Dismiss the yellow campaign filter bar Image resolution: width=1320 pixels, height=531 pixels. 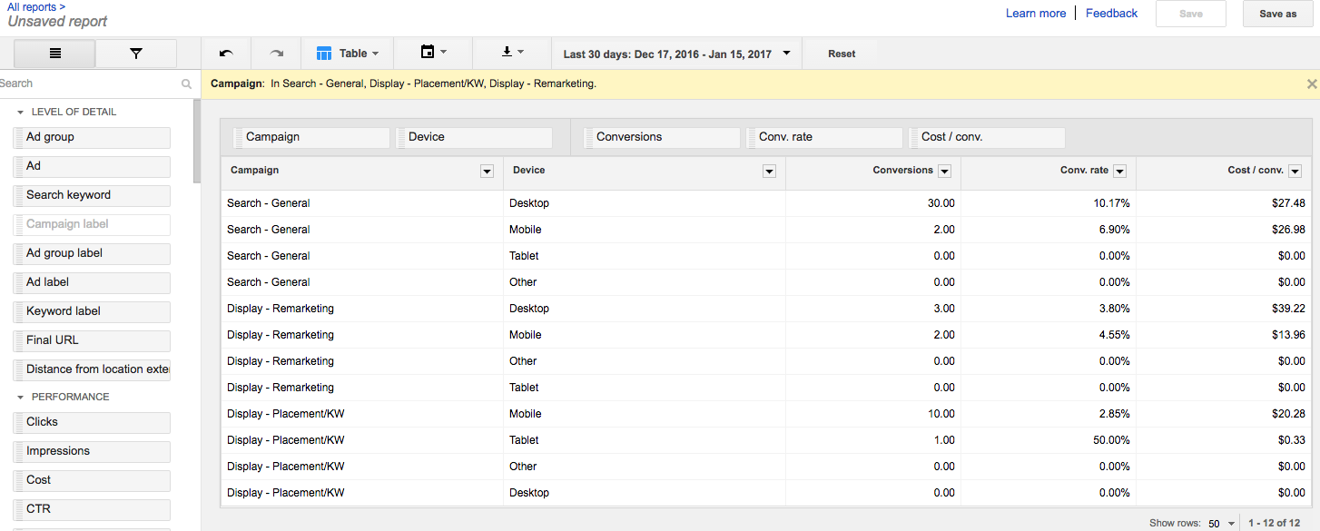[1311, 84]
